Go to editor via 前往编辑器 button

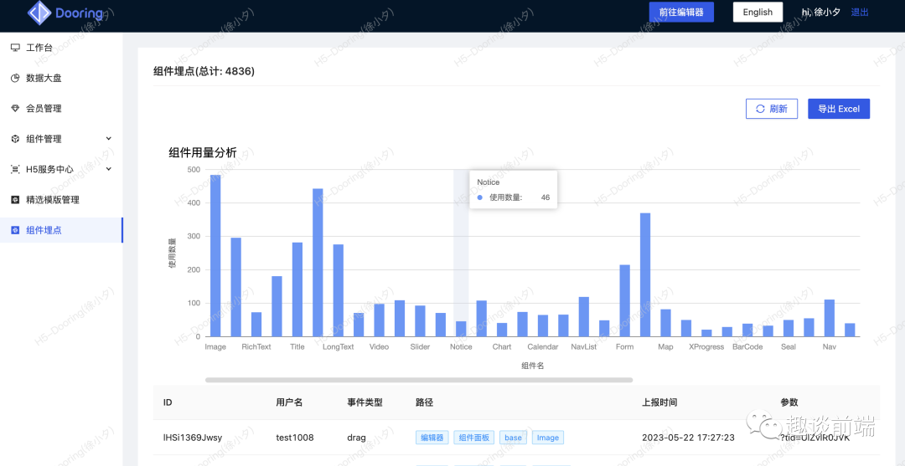point(680,12)
